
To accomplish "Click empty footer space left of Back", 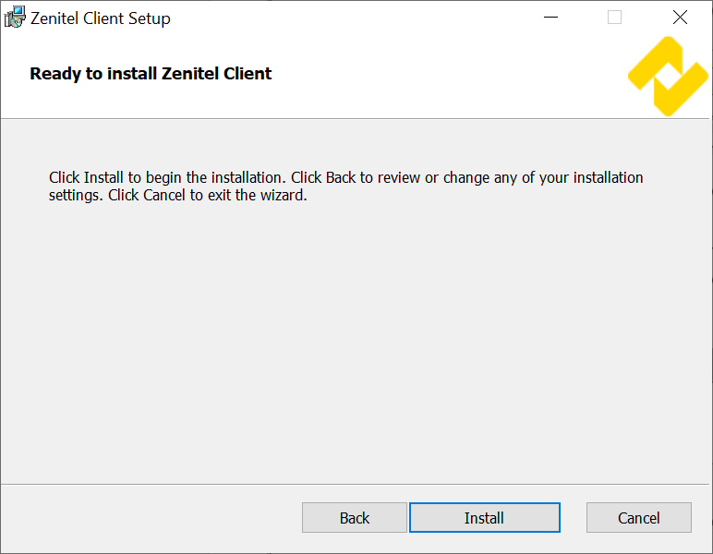I will click(x=148, y=518).
